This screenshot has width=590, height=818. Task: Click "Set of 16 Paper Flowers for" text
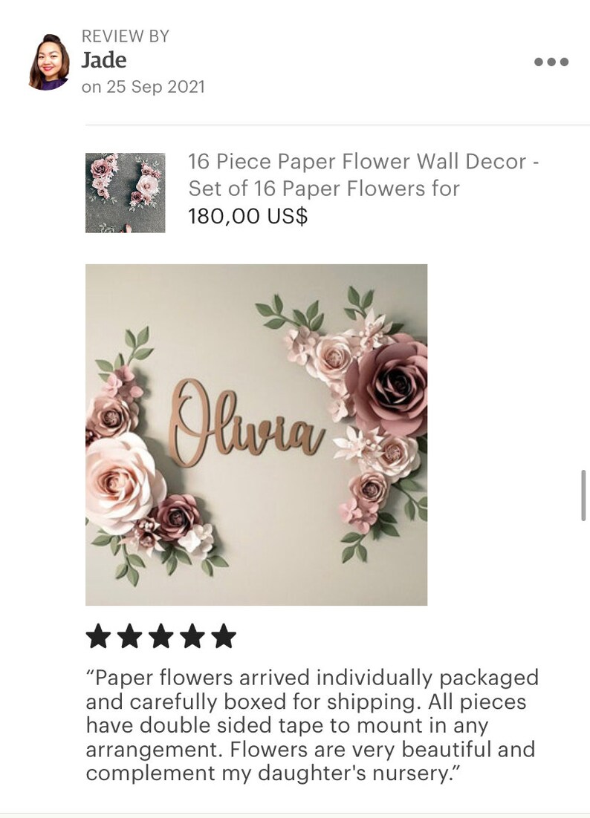pyautogui.click(x=324, y=189)
